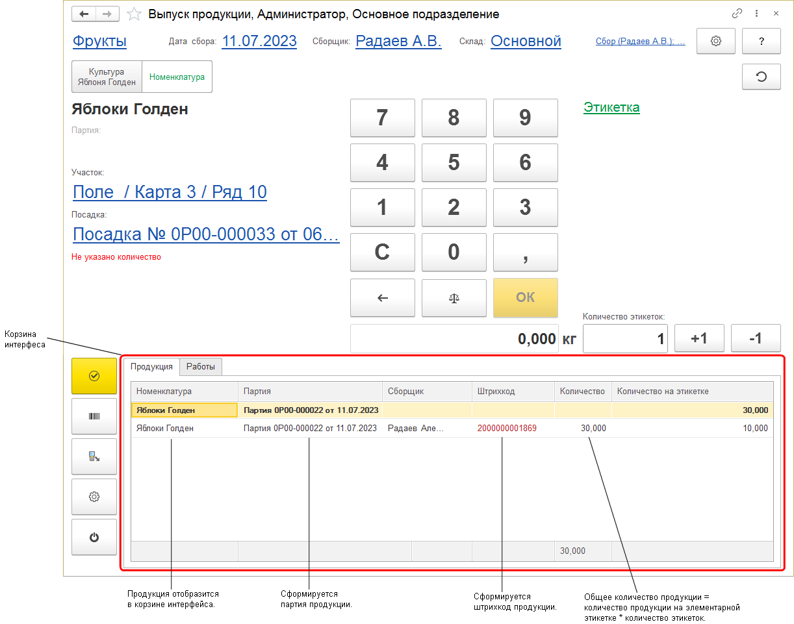Tap keypad digit 3
This screenshot has width=794, height=624.
tap(525, 207)
